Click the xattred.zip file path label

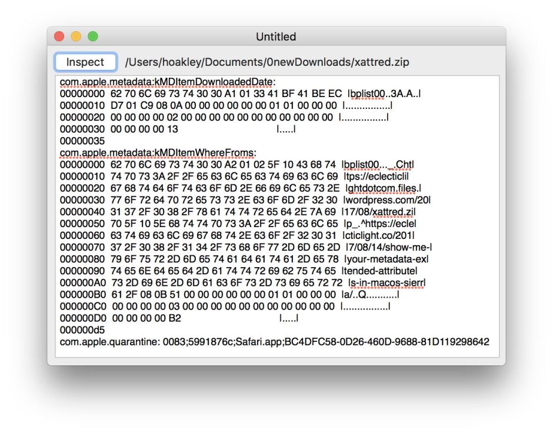[266, 62]
